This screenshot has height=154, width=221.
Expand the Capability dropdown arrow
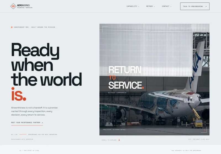[139, 6]
